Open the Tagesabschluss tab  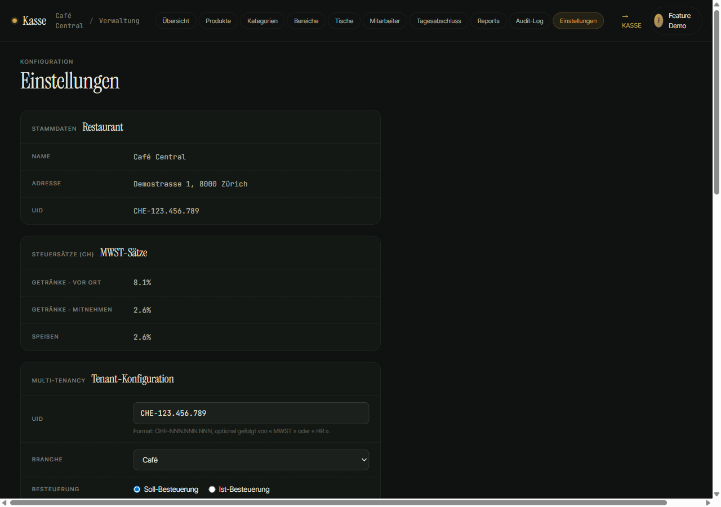439,21
